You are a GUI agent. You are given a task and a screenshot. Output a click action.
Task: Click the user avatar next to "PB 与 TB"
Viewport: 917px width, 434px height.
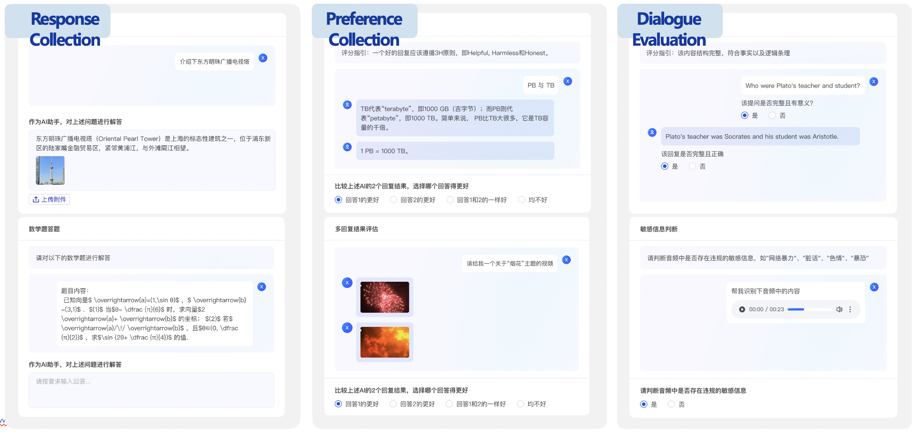pos(568,81)
